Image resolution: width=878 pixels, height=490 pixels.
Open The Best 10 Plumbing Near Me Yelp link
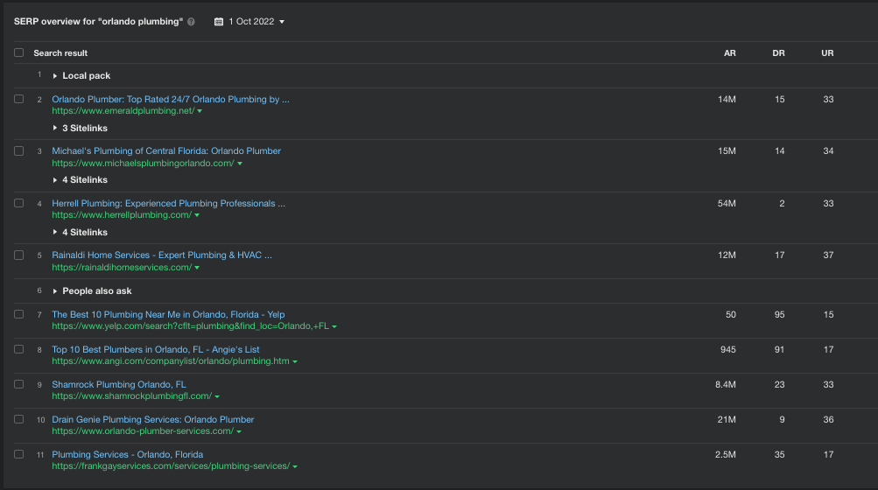click(168, 315)
